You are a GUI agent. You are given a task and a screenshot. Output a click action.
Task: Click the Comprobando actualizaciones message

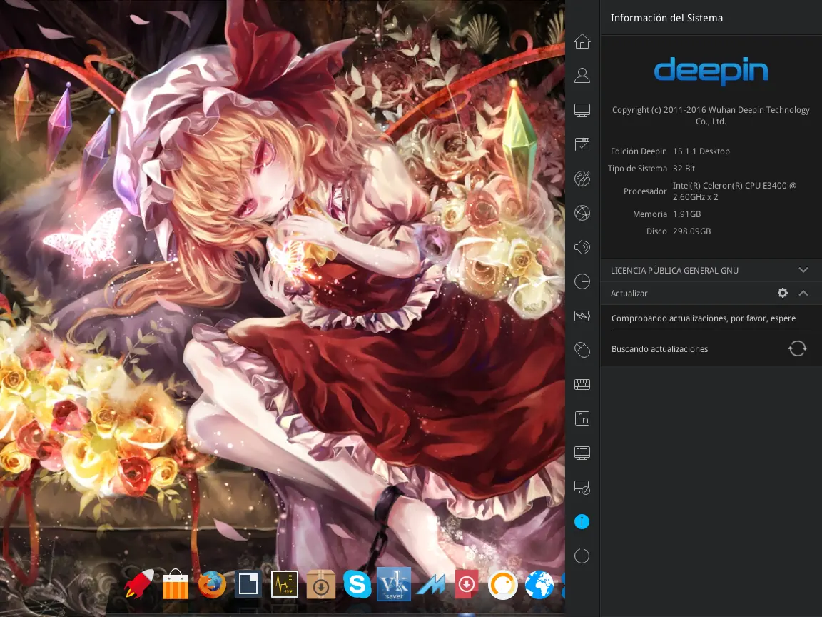tap(704, 318)
